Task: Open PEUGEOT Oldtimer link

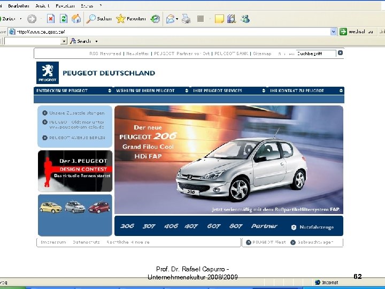Action: click(x=76, y=125)
